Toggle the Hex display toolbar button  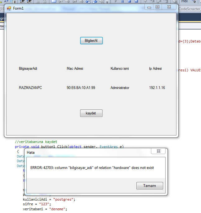coord(185,2)
